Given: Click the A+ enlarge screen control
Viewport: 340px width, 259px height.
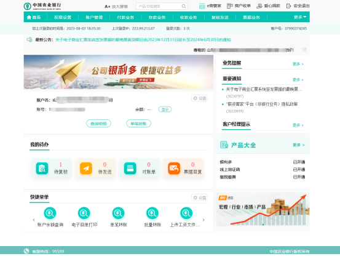Looking at the screenshot, I should (116, 7).
